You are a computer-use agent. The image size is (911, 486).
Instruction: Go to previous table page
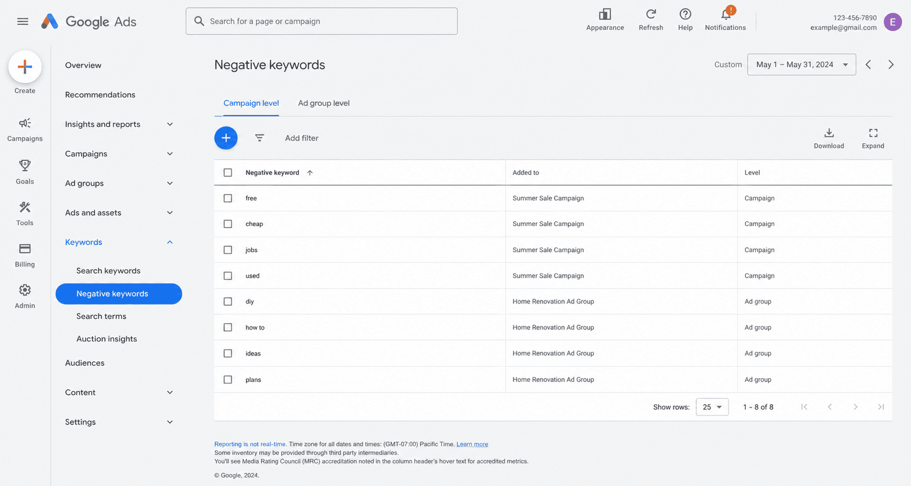(x=830, y=407)
